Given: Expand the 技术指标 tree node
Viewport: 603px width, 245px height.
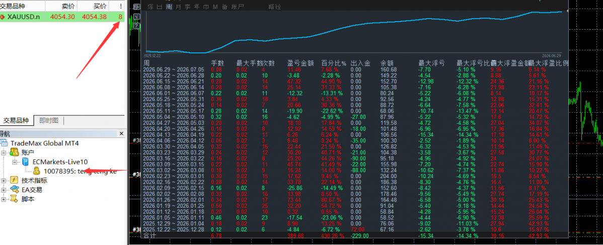Looking at the screenshot, I should pyautogui.click(x=4, y=181).
